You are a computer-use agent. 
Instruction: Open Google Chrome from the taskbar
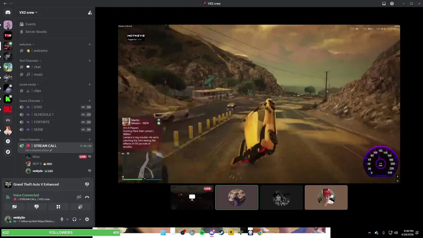tap(260, 233)
